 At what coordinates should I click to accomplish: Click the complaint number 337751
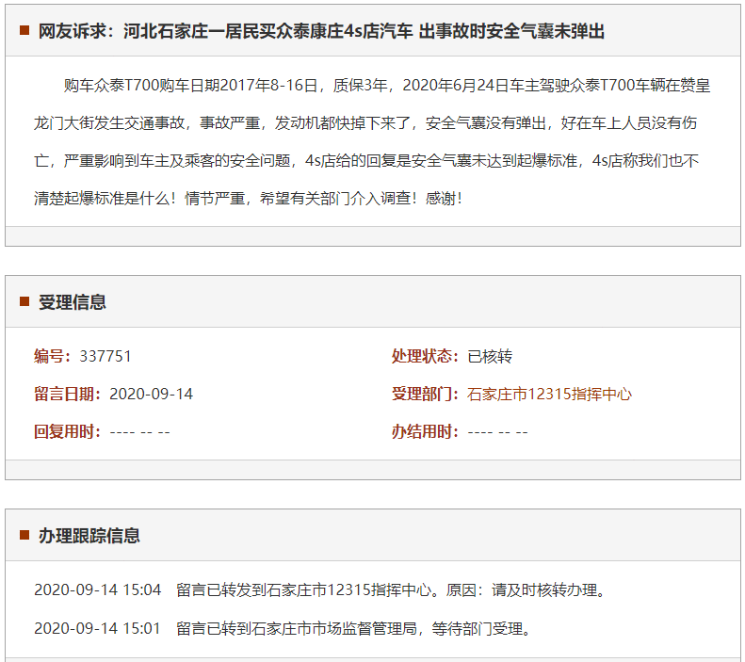(105, 356)
